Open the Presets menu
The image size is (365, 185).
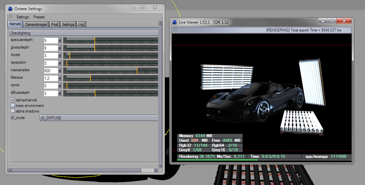[x=39, y=17]
